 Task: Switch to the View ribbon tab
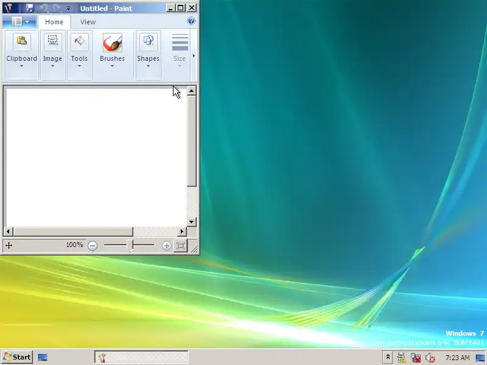(x=88, y=22)
